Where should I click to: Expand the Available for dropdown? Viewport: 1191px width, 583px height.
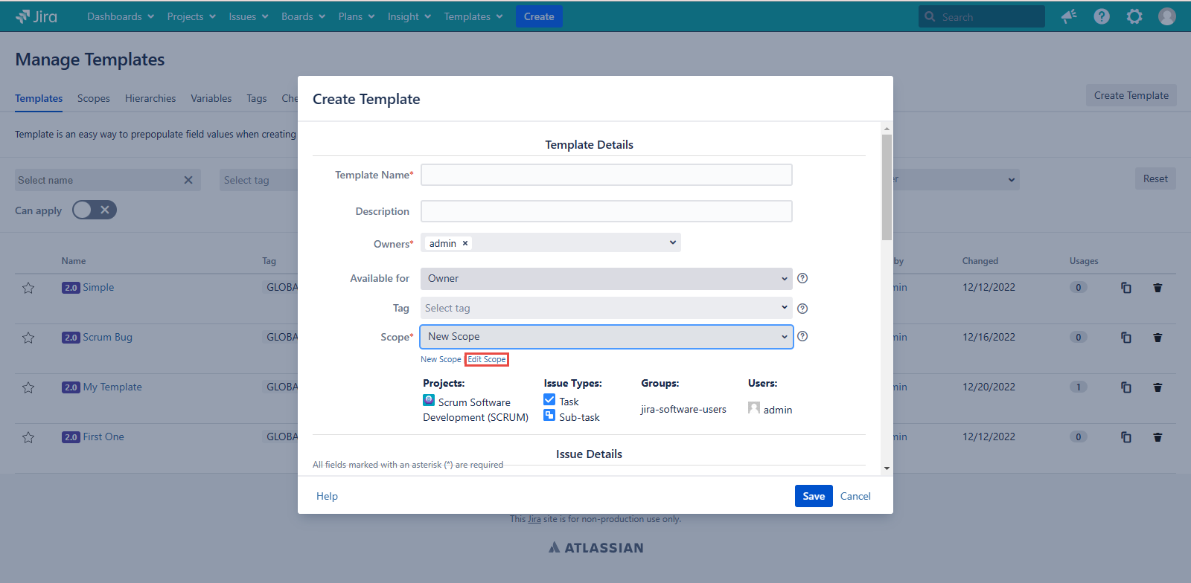pyautogui.click(x=606, y=279)
